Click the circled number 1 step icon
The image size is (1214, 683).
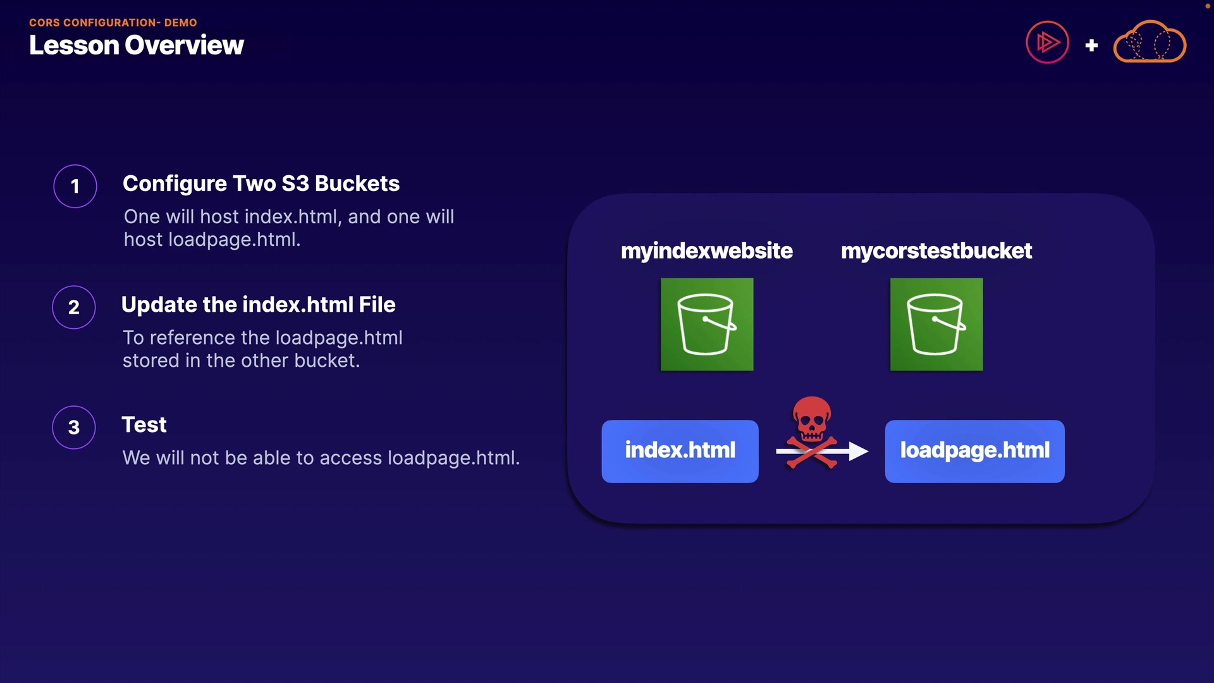(x=75, y=186)
